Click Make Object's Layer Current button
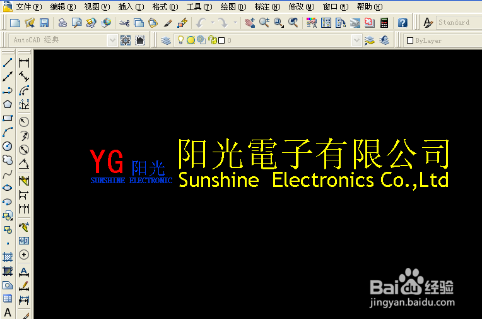Viewport: 482px width, 319px height. coord(370,40)
